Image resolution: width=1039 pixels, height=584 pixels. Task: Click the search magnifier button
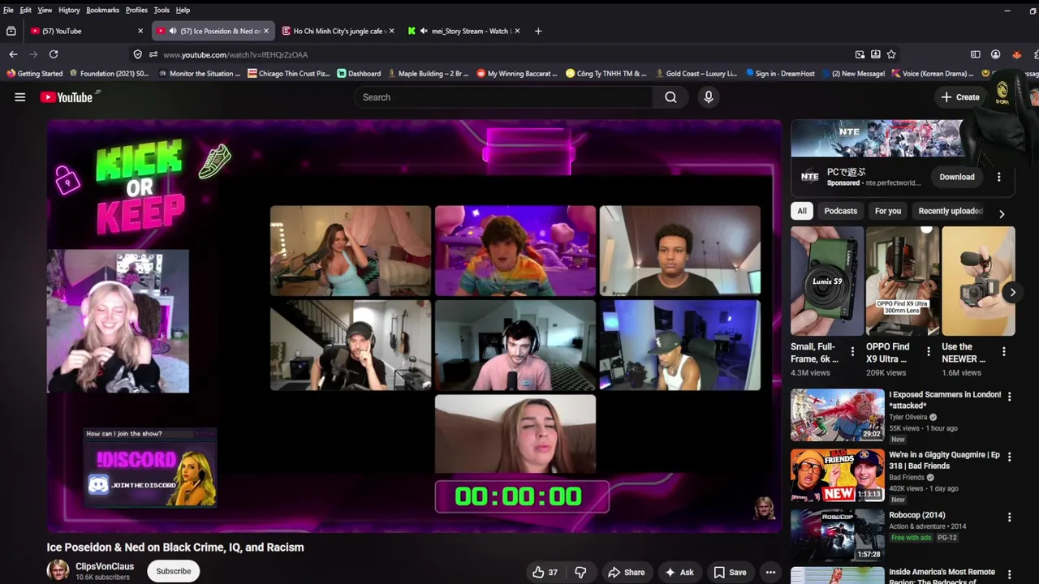click(x=670, y=97)
